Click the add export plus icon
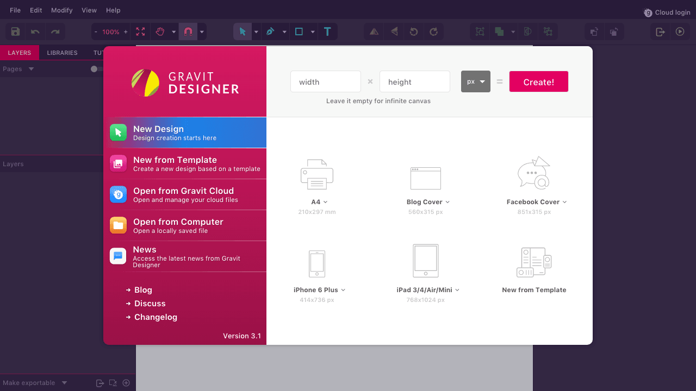696x391 pixels. pyautogui.click(x=126, y=383)
